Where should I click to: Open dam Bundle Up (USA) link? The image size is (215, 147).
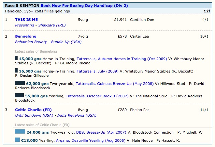tap(66, 42)
